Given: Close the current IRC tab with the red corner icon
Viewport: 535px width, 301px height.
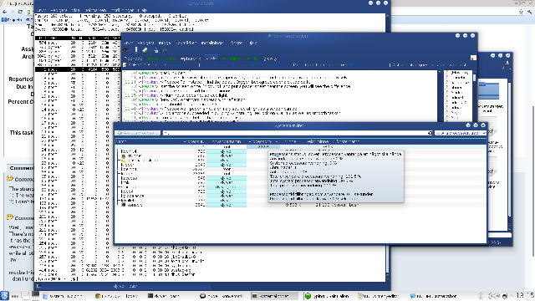Looking at the screenshot, I should tap(473, 58).
